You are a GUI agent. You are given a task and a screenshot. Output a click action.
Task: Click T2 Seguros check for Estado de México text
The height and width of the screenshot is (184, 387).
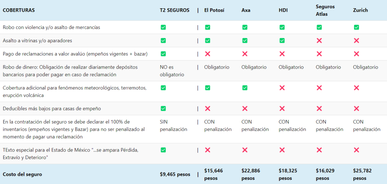[x=163, y=150]
